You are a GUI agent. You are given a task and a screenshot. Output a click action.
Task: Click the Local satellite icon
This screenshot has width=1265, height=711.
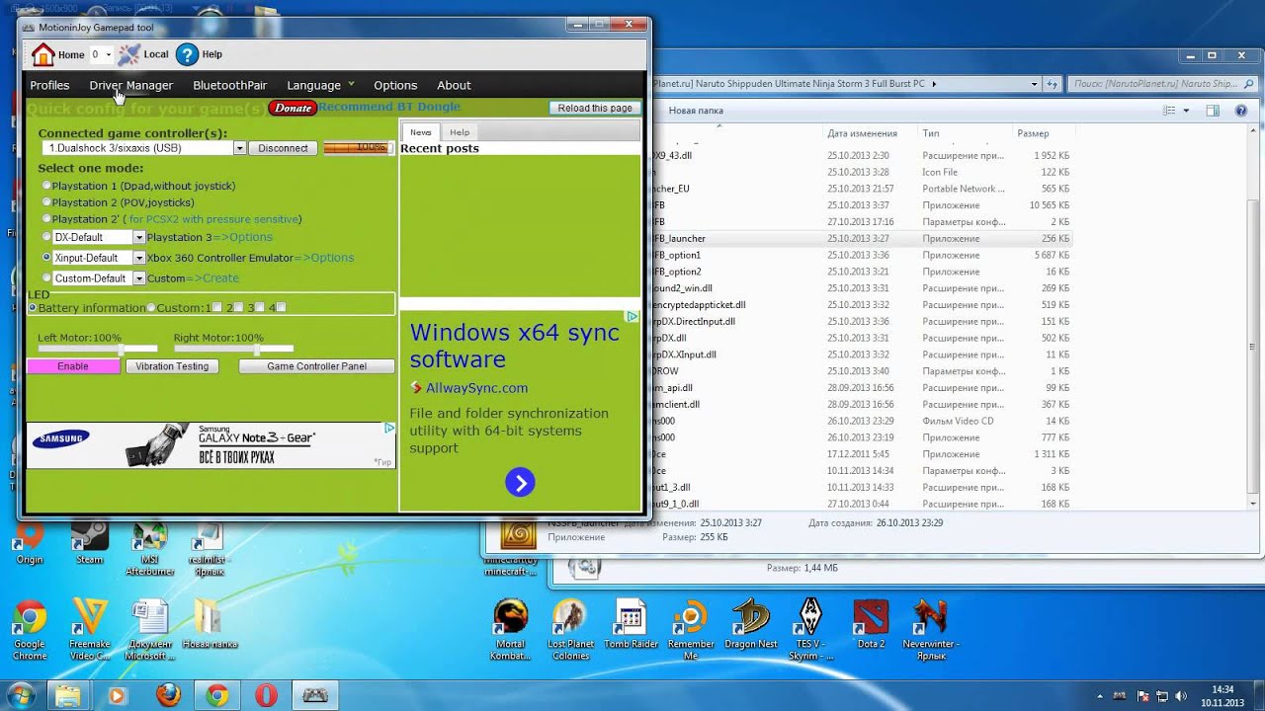point(129,54)
